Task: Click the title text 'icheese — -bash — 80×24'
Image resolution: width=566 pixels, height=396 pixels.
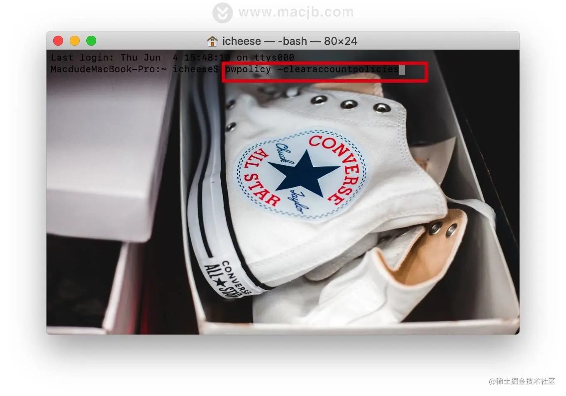Action: tap(290, 41)
